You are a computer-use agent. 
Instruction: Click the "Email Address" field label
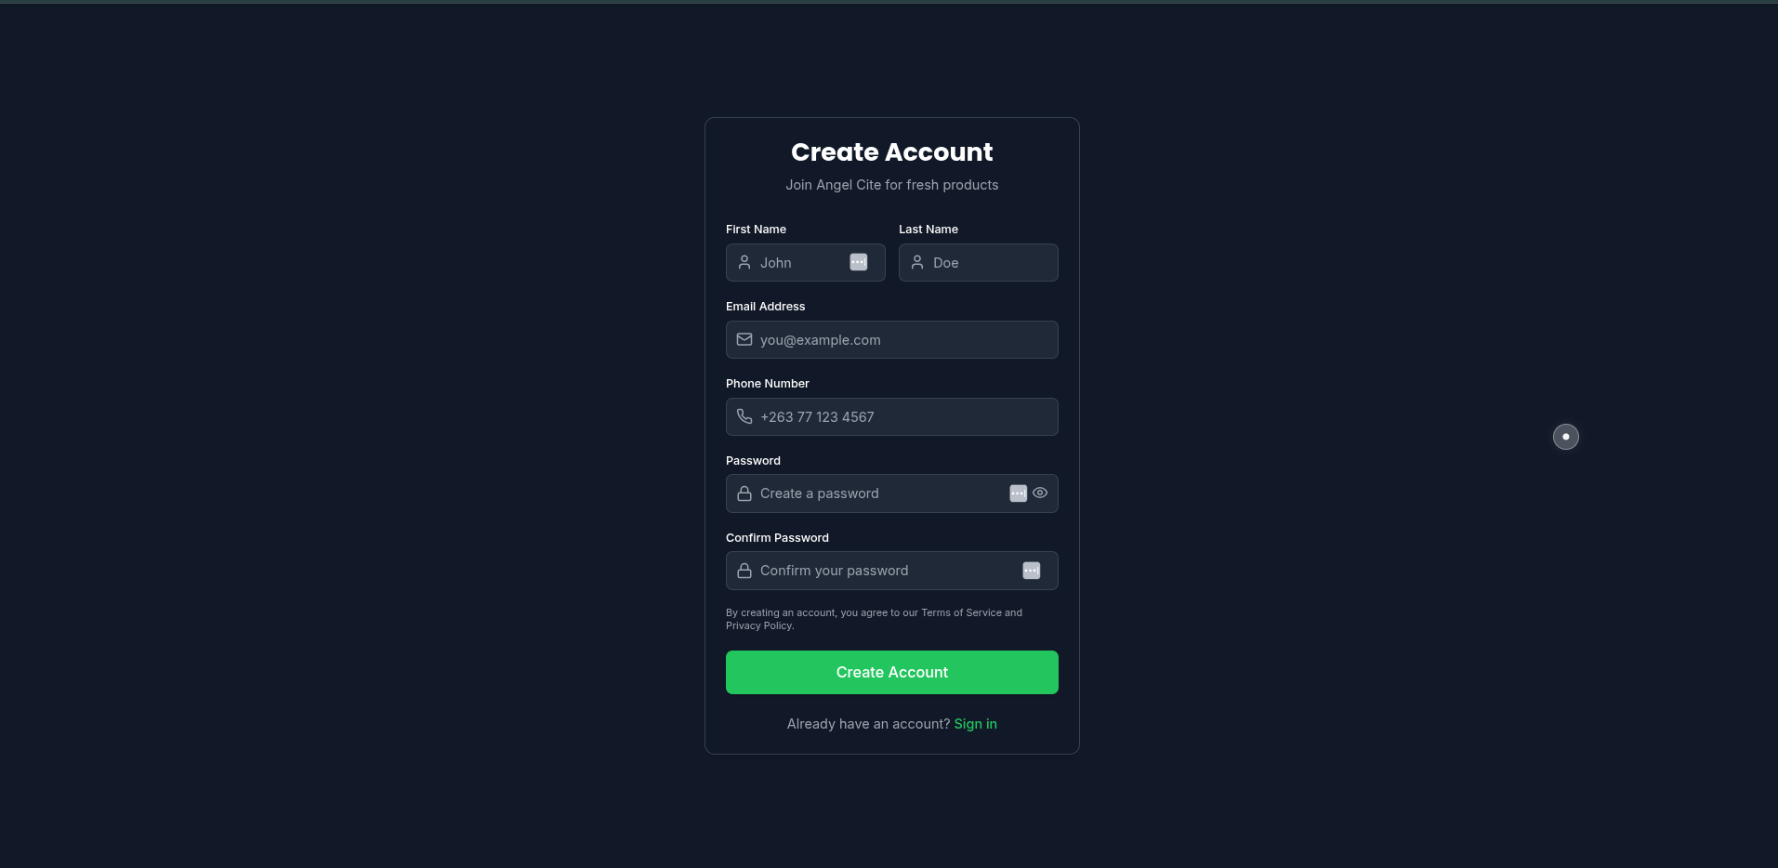(765, 307)
